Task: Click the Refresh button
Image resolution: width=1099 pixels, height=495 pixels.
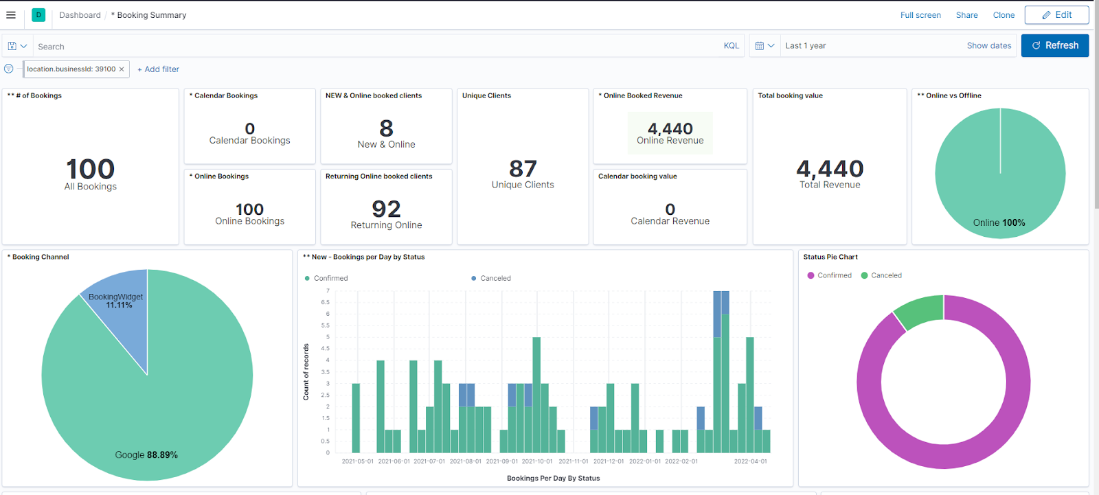Action: [x=1054, y=45]
